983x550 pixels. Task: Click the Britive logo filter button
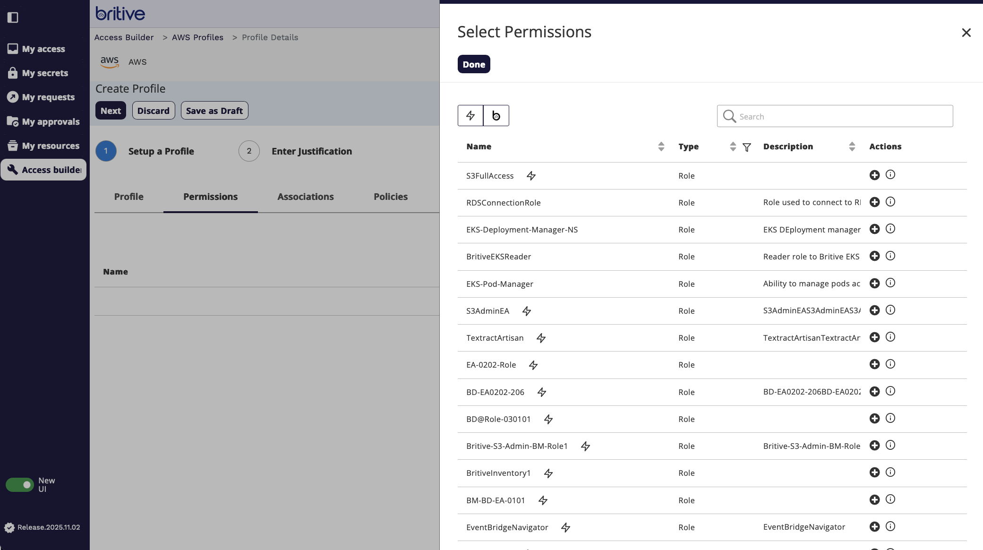[496, 116]
